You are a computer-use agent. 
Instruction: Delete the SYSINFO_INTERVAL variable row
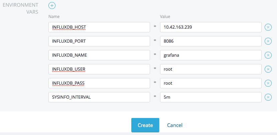click(268, 97)
